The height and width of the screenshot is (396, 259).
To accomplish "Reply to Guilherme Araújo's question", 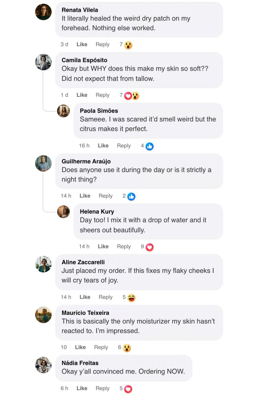I will [x=106, y=196].
